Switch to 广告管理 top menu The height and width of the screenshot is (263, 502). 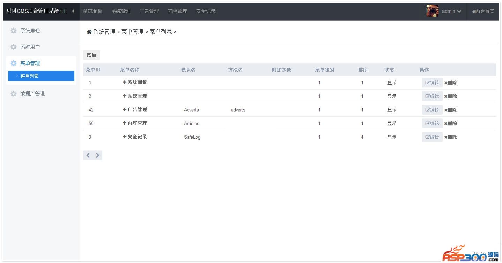click(x=149, y=11)
